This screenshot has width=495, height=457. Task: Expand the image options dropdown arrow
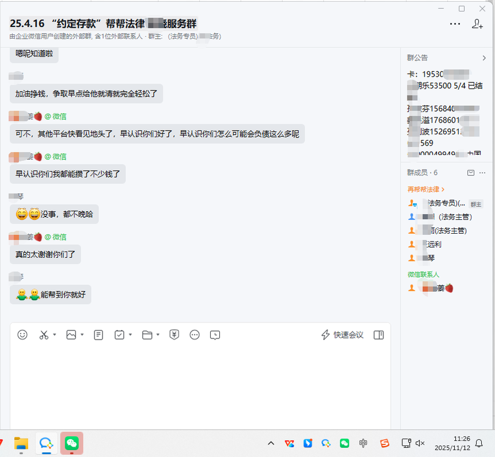pyautogui.click(x=82, y=334)
